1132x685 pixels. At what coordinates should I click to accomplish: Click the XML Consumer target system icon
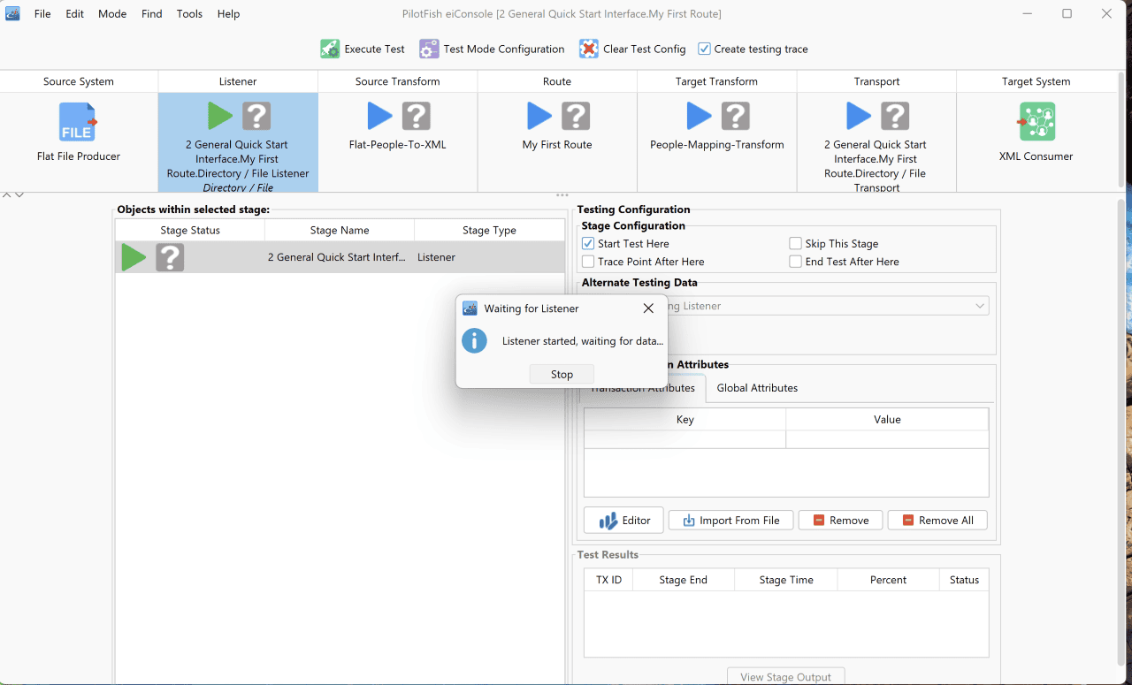coord(1036,122)
